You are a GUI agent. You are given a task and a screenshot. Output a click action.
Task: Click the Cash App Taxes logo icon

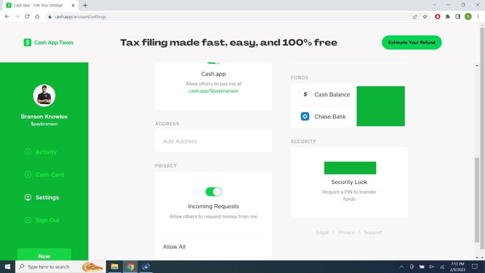(27, 43)
